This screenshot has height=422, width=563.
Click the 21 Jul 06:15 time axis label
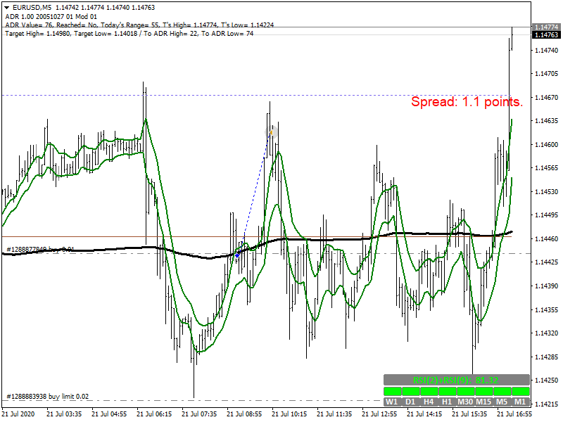click(x=154, y=414)
